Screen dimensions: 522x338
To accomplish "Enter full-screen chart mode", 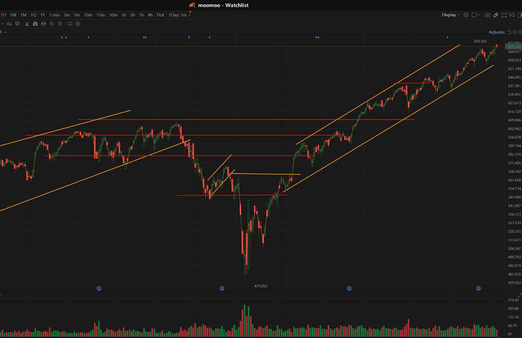I will point(504,15).
